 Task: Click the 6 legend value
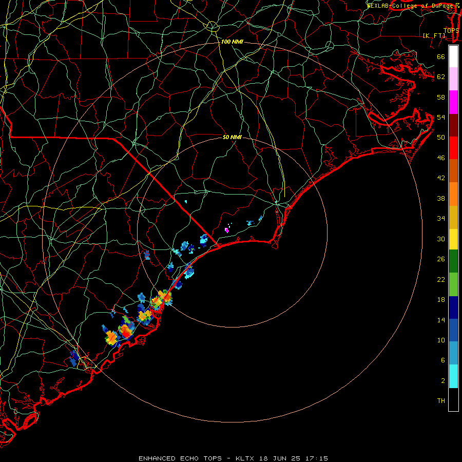click(x=443, y=360)
